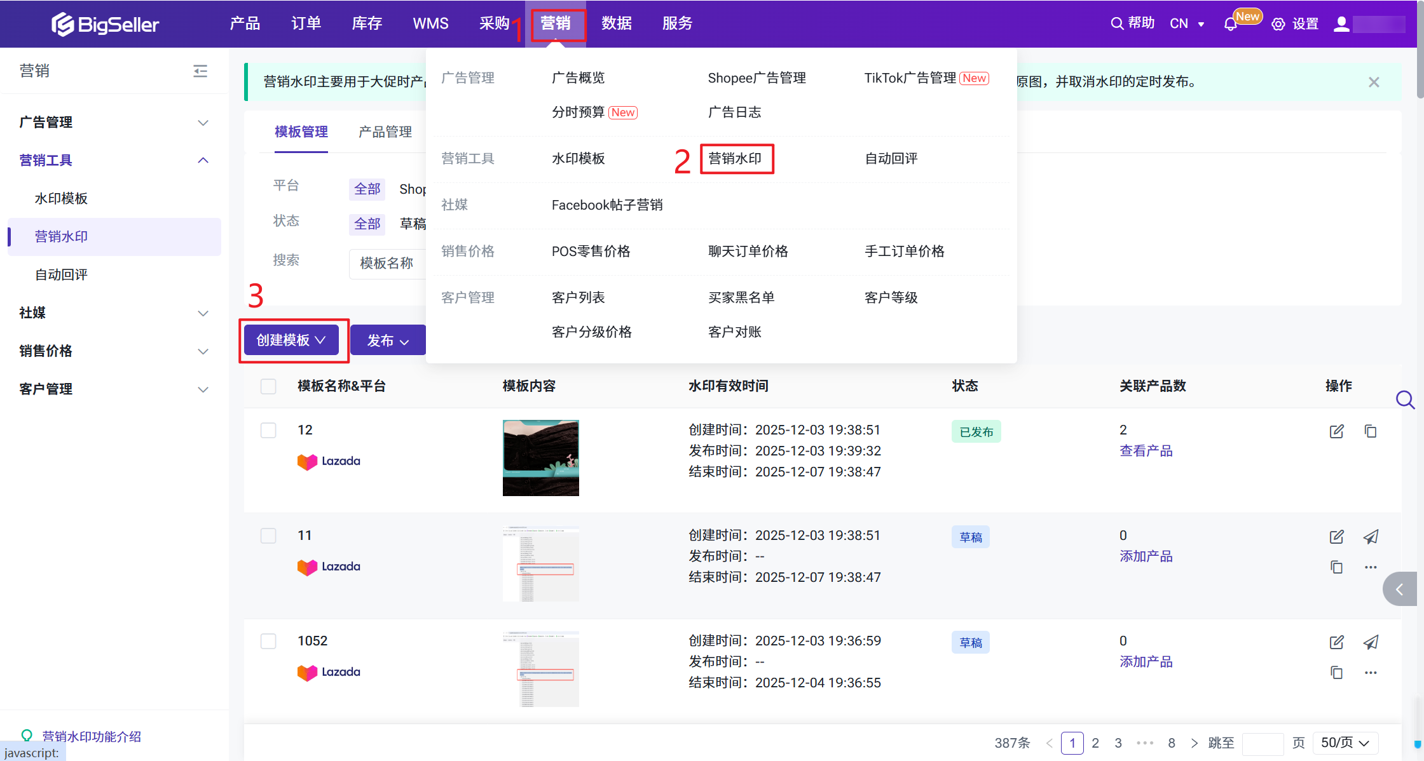This screenshot has width=1424, height=761.
Task: Click the edit icon for template 12
Action: [1336, 431]
